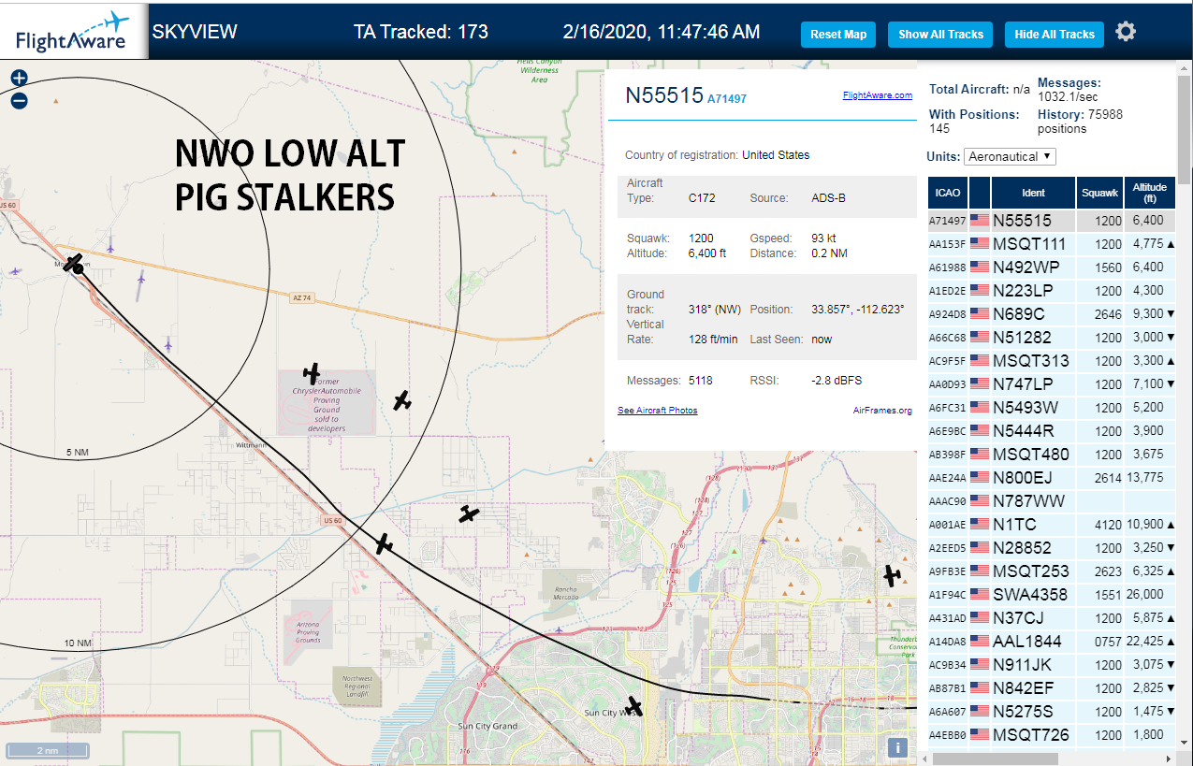Select SWA4358 row in aircraft table
Viewport: 1193px width, 766px height.
point(1052,595)
